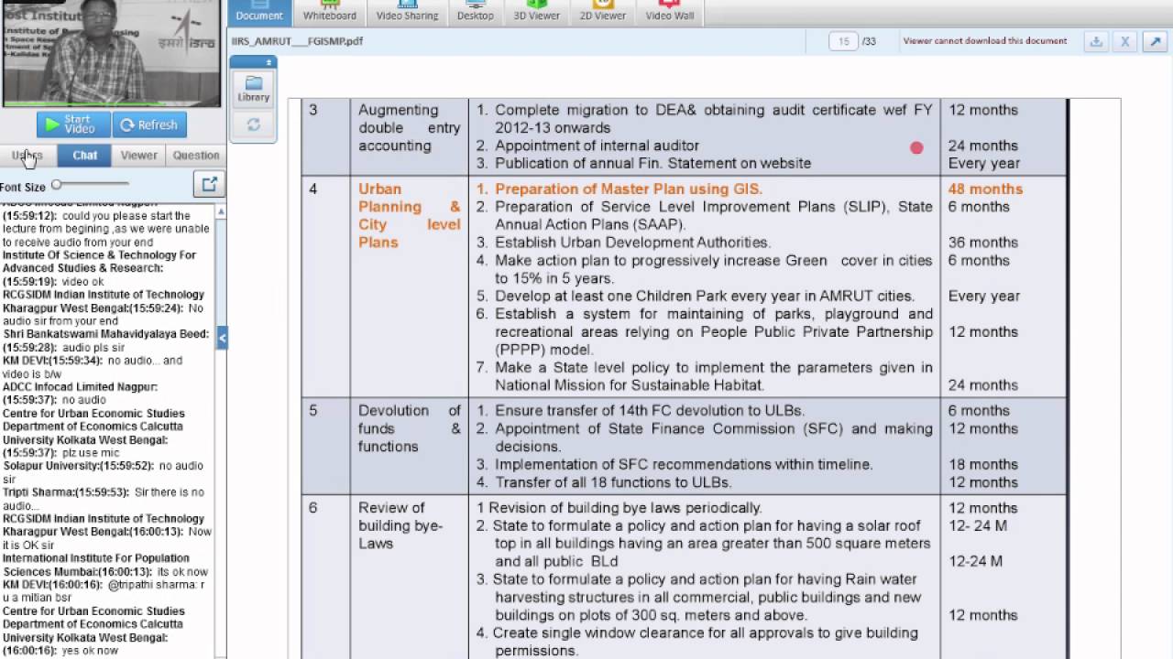Click the chat panel vertical scrollbar
The height and width of the screenshot is (659, 1173).
[x=220, y=430]
